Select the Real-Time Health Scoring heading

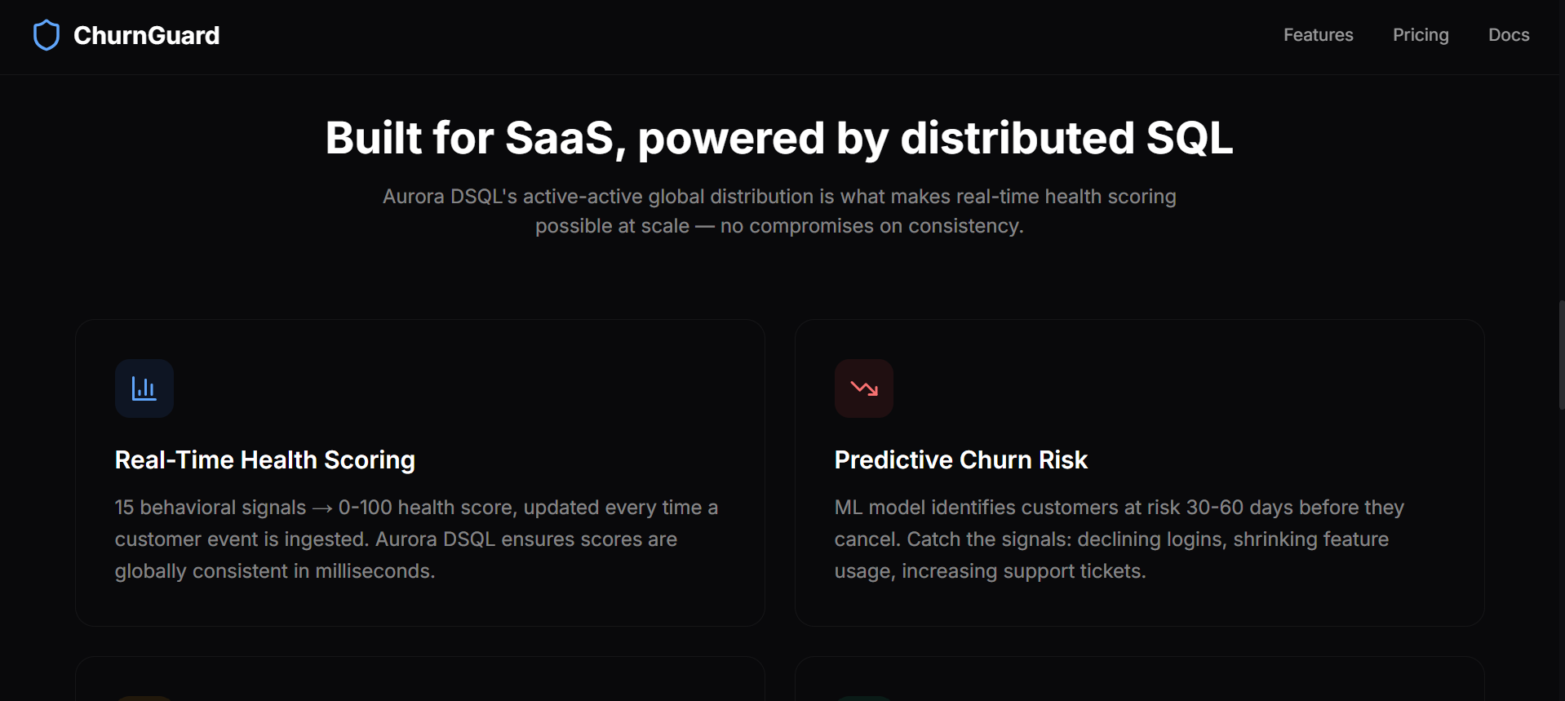265,460
